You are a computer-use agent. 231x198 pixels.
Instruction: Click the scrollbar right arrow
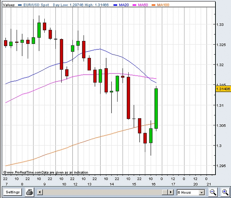[171, 192]
